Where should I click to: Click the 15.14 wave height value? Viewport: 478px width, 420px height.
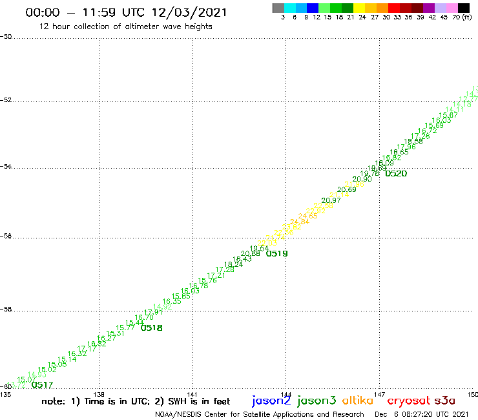67,359
